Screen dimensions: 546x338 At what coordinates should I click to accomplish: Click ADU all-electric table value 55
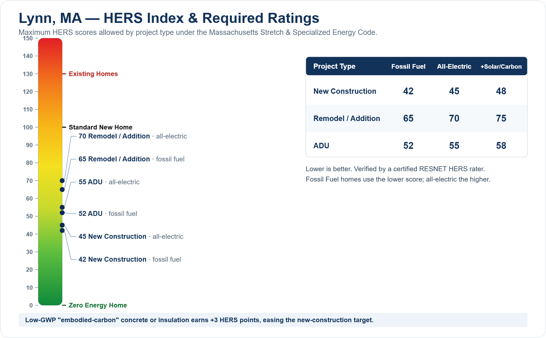point(454,146)
